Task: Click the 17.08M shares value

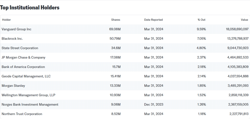Action: tap(115, 58)
